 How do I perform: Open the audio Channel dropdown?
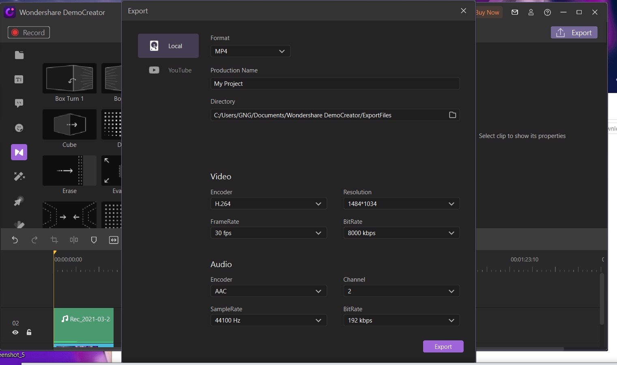coord(402,291)
